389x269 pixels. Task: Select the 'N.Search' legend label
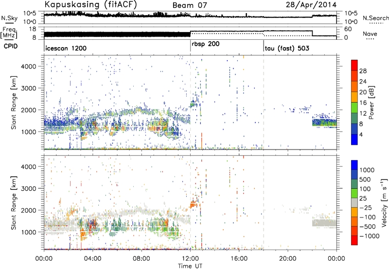pyautogui.click(x=375, y=18)
